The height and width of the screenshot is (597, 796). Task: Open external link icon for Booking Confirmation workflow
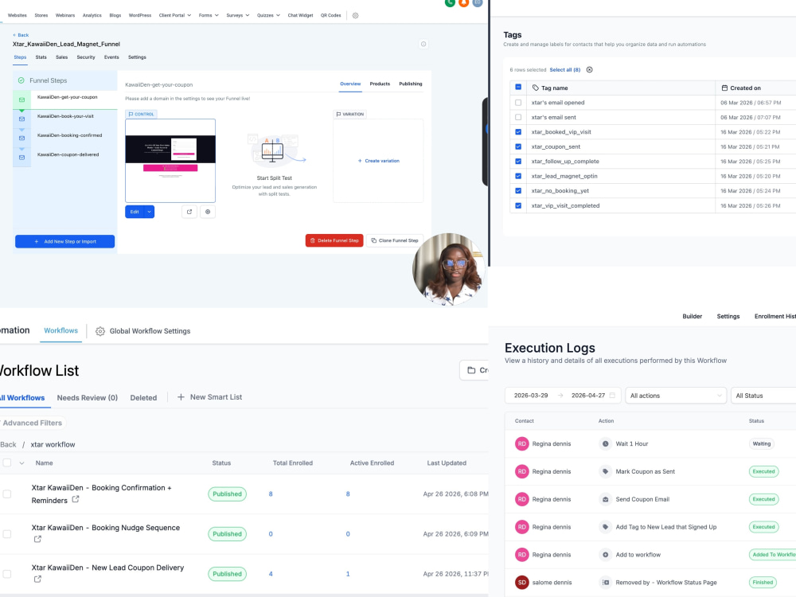(x=75, y=500)
